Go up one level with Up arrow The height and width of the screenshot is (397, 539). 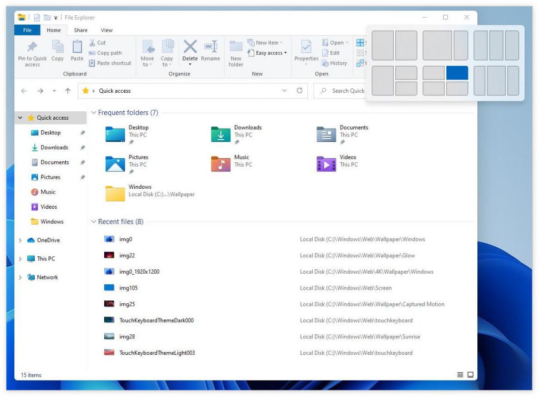coord(68,91)
